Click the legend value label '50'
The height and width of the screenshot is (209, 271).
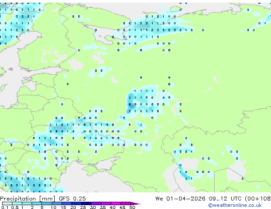[x=133, y=207]
